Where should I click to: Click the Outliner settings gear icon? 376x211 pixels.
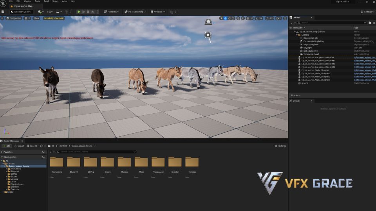(373, 23)
